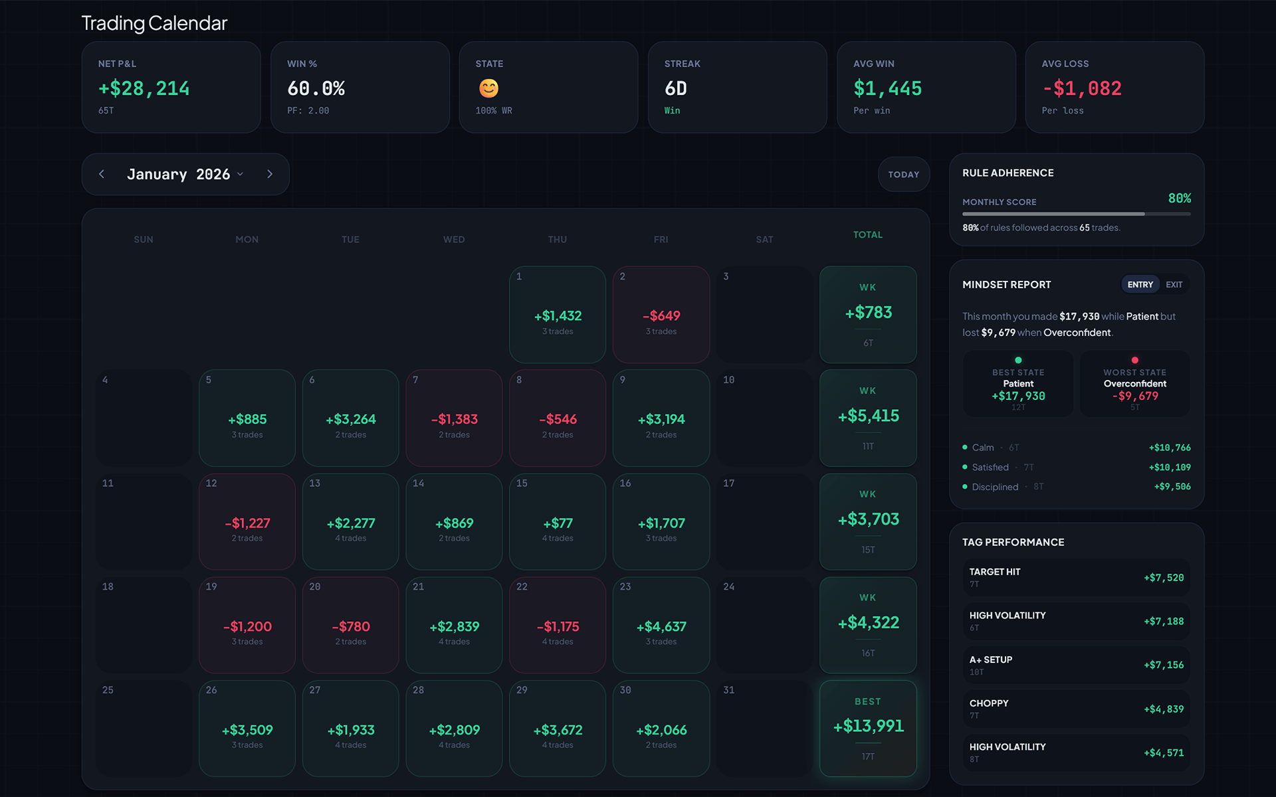Click week total card +$783
The height and width of the screenshot is (797, 1276).
(x=868, y=315)
